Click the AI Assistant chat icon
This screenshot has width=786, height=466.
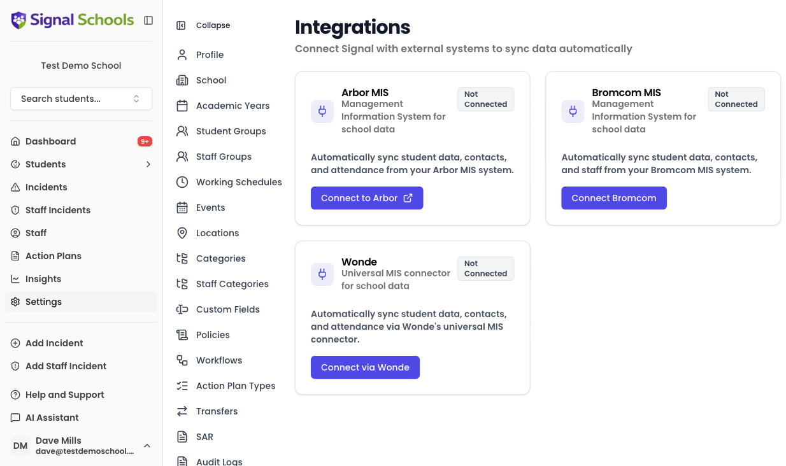(x=15, y=418)
